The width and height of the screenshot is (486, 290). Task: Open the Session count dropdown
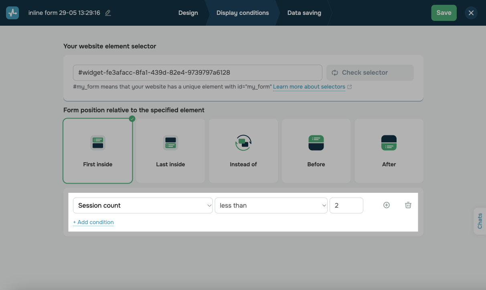[x=143, y=205]
